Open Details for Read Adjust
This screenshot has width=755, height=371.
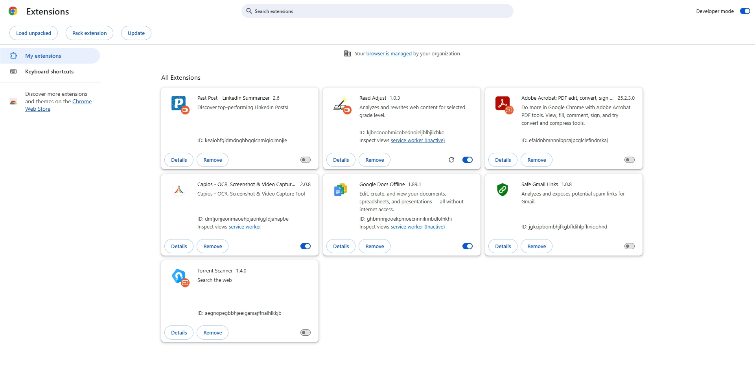pos(341,160)
